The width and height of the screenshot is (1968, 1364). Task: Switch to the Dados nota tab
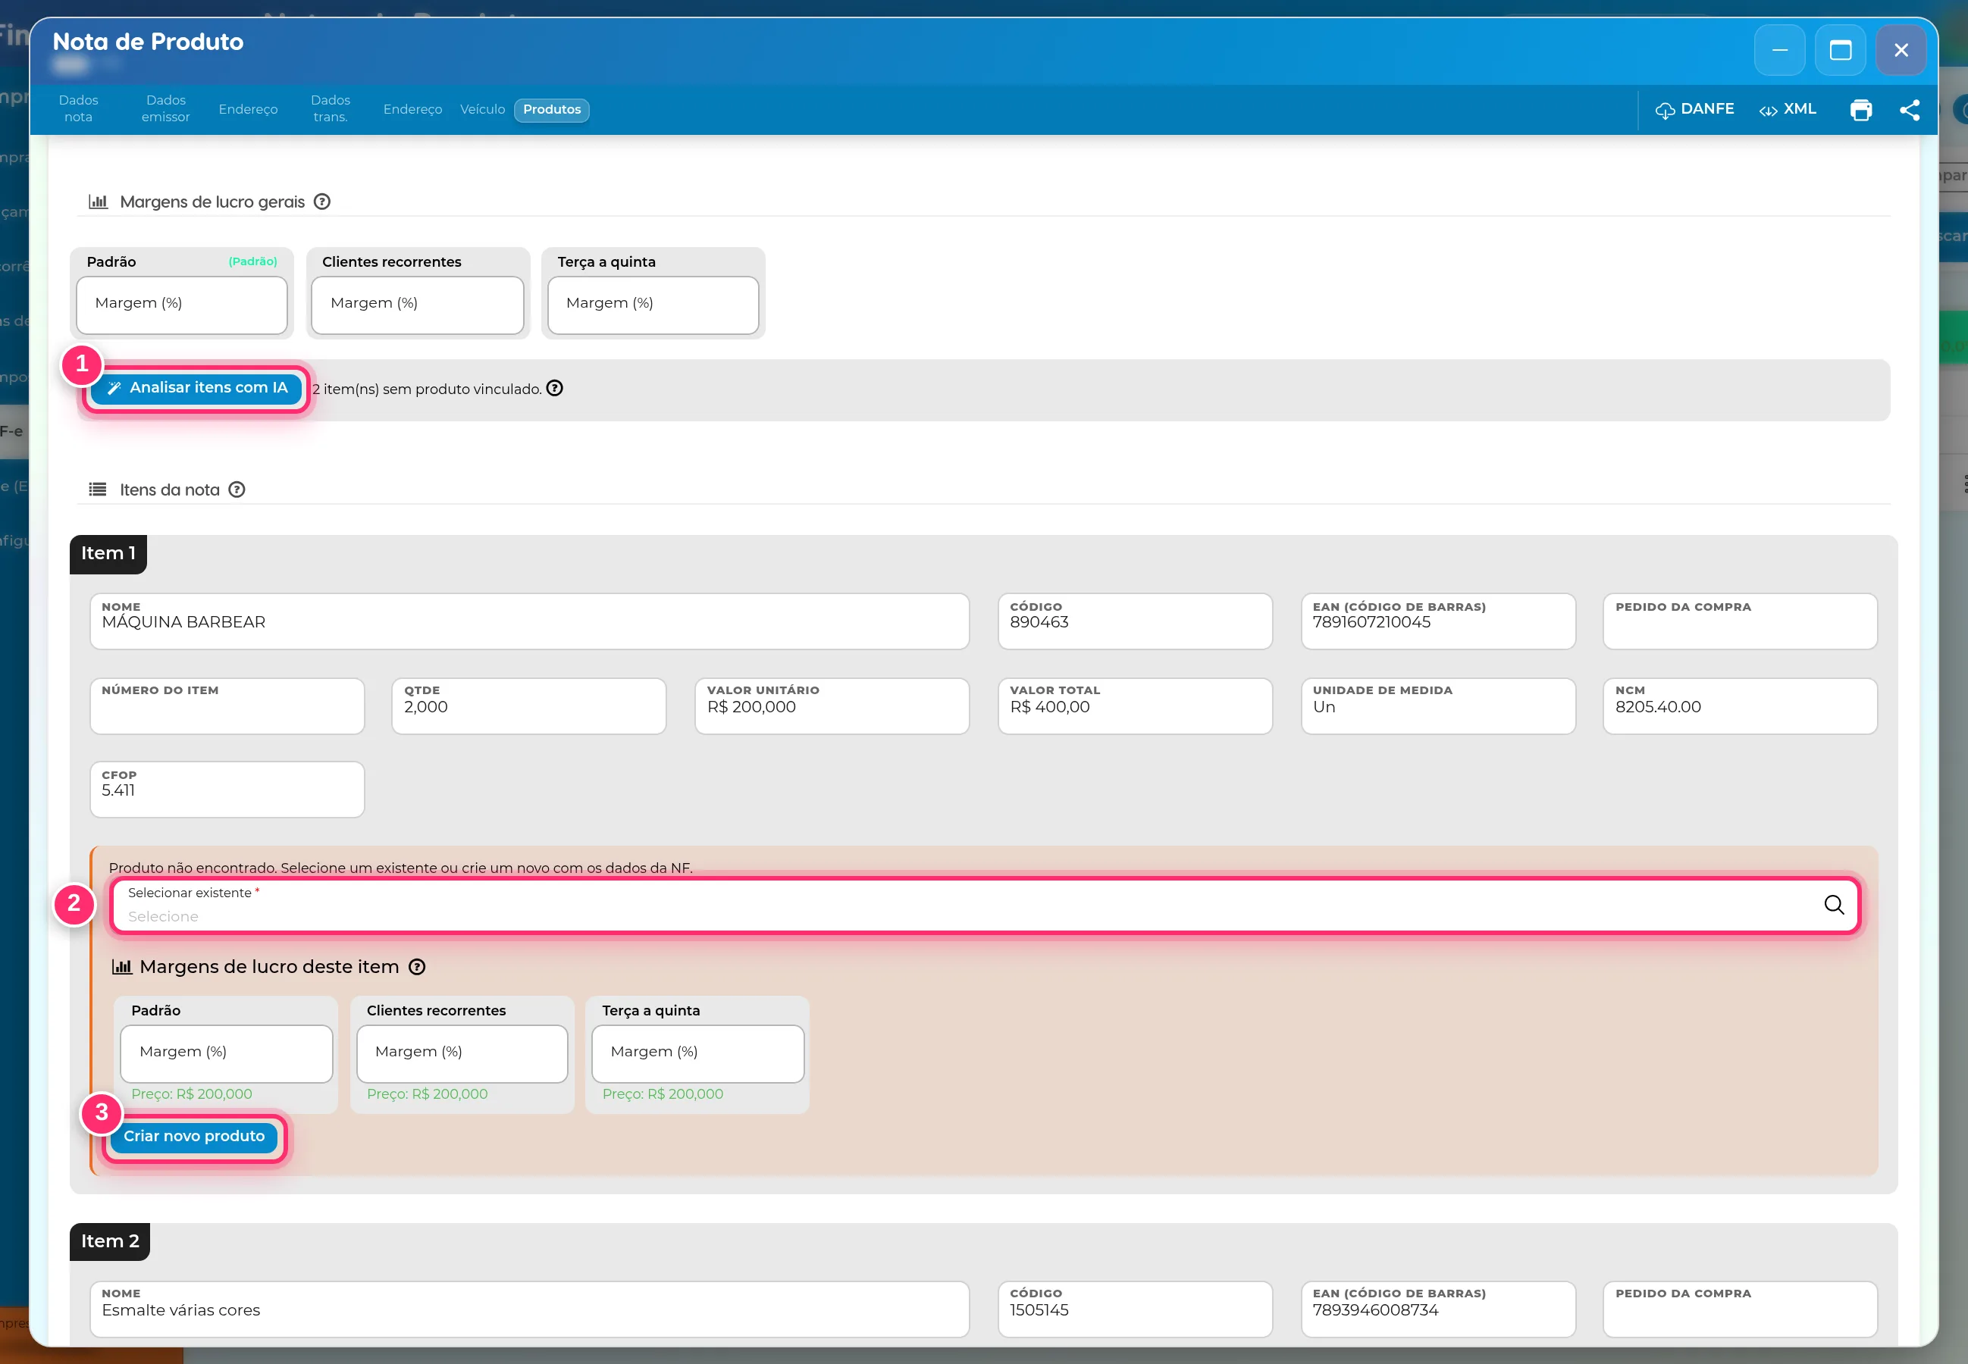click(78, 108)
